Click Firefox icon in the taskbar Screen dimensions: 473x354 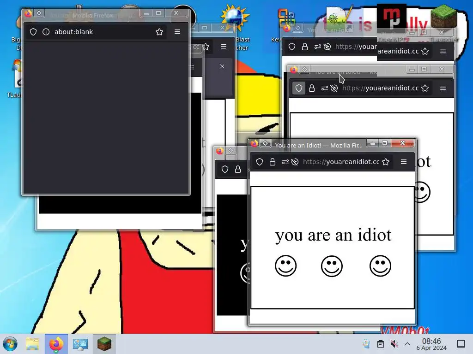(56, 344)
